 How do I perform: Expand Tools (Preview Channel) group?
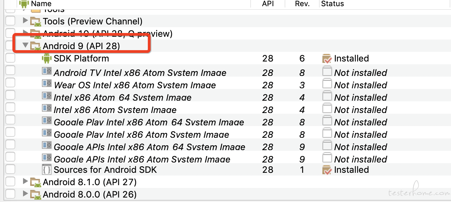[25, 21]
